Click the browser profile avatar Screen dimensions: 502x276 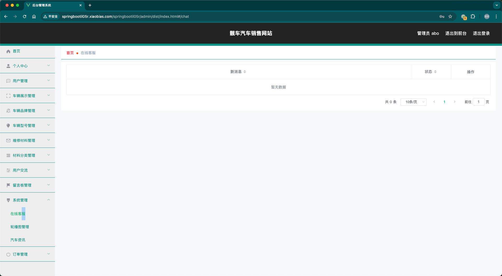tap(487, 16)
